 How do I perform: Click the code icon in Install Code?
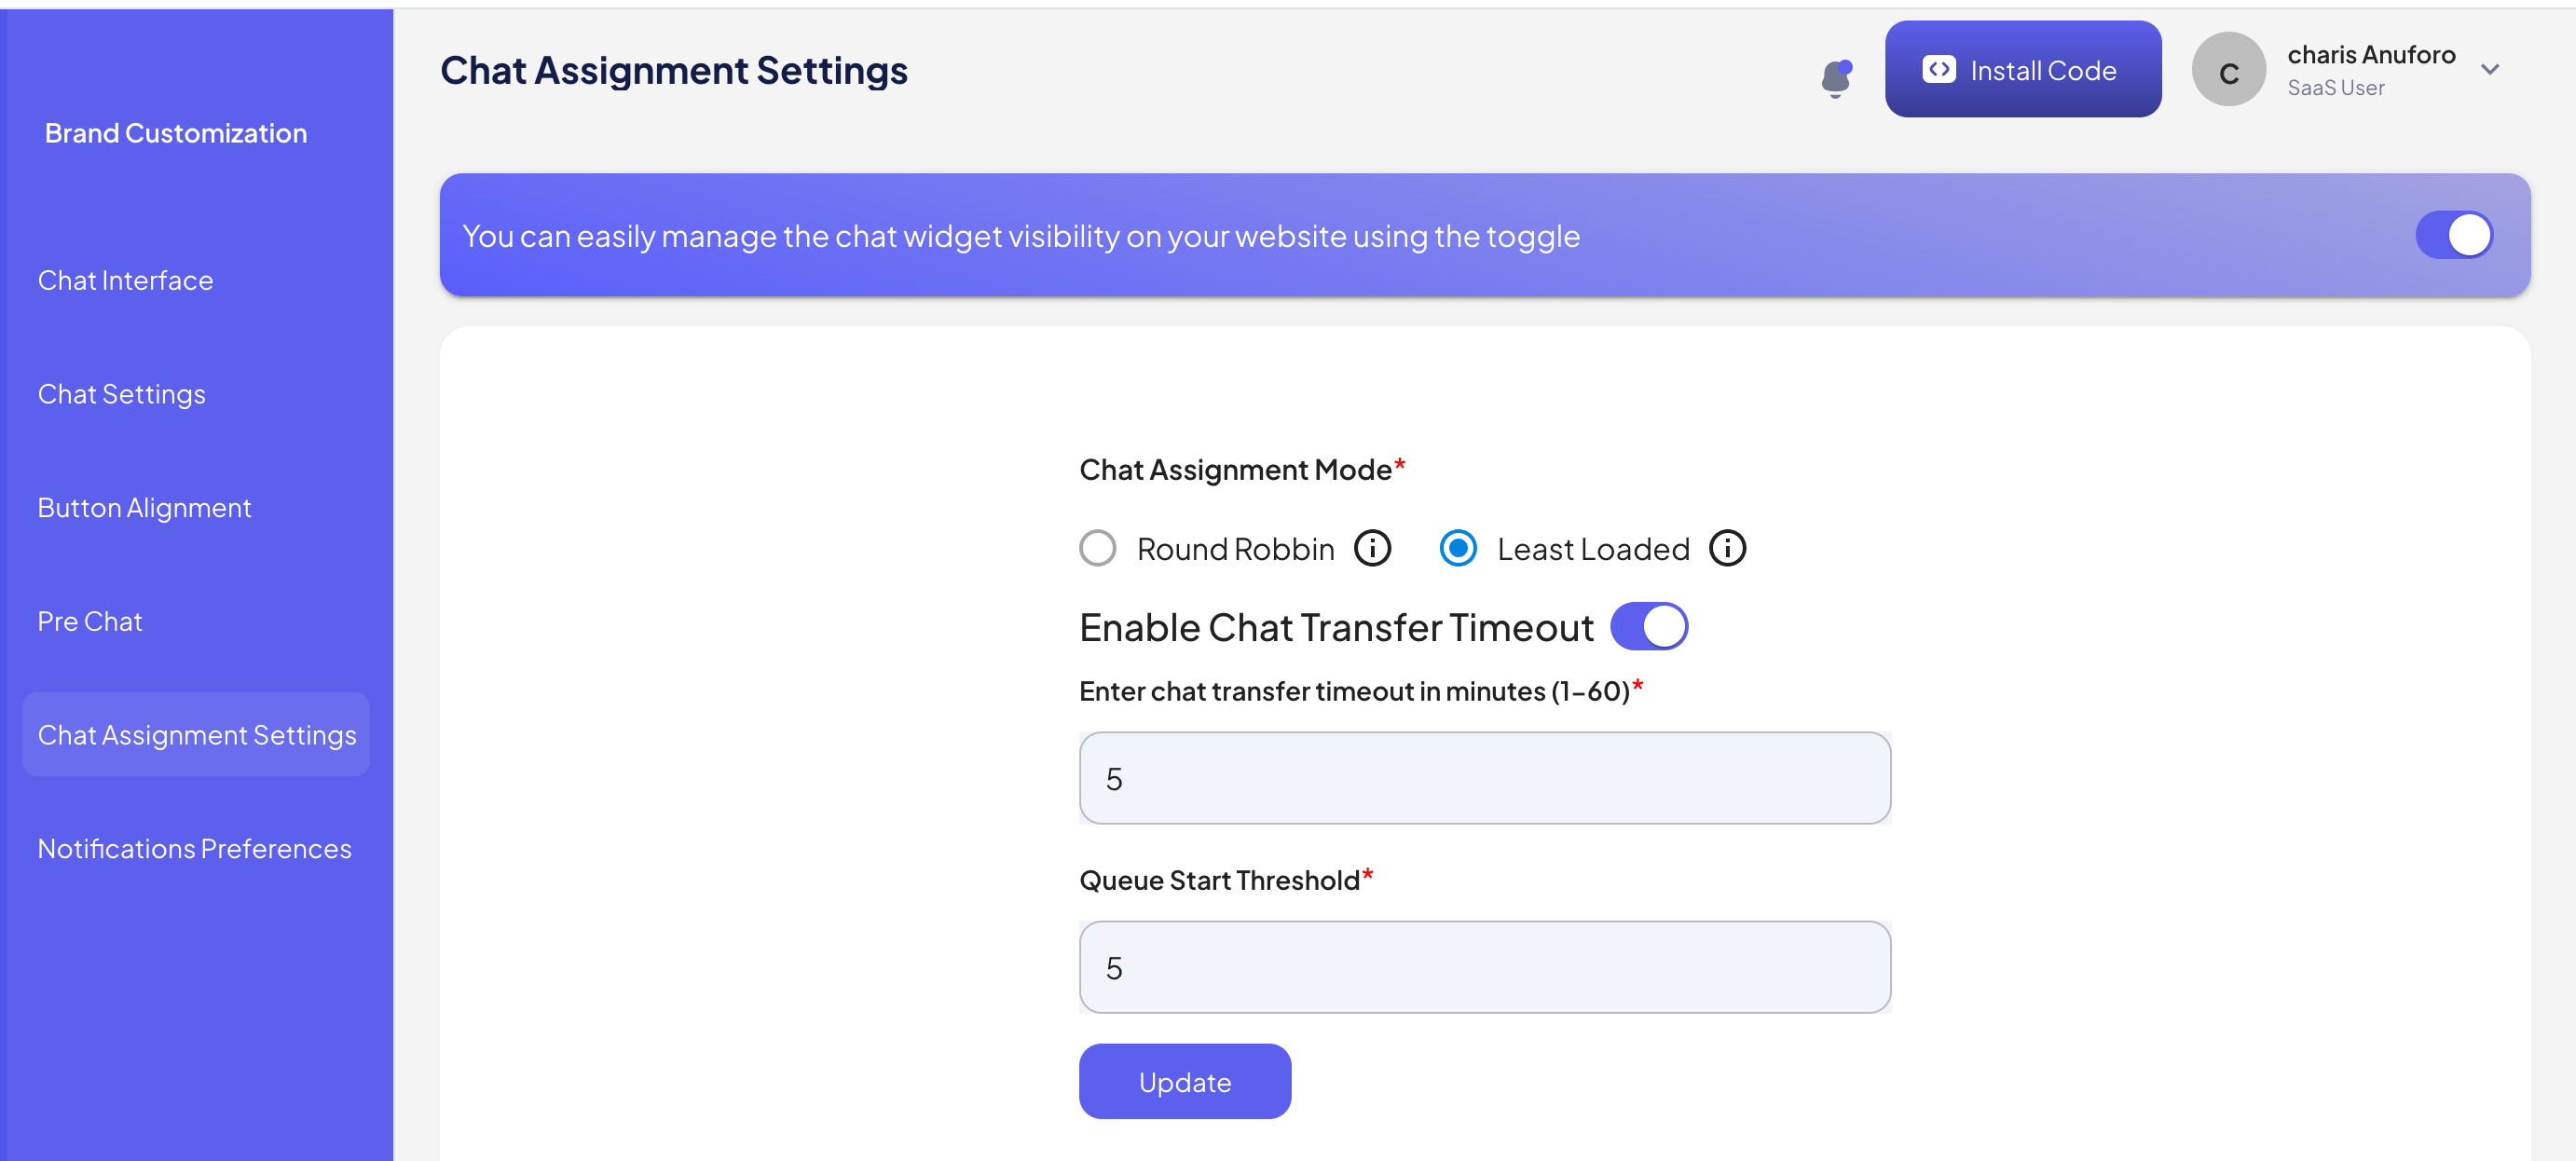click(1938, 69)
